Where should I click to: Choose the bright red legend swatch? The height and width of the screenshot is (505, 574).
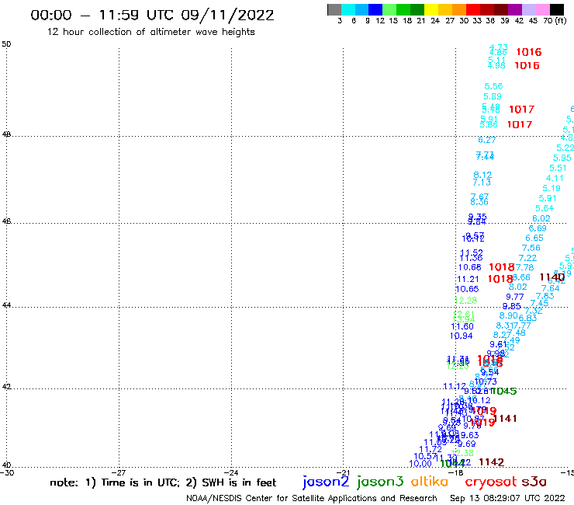click(x=473, y=9)
